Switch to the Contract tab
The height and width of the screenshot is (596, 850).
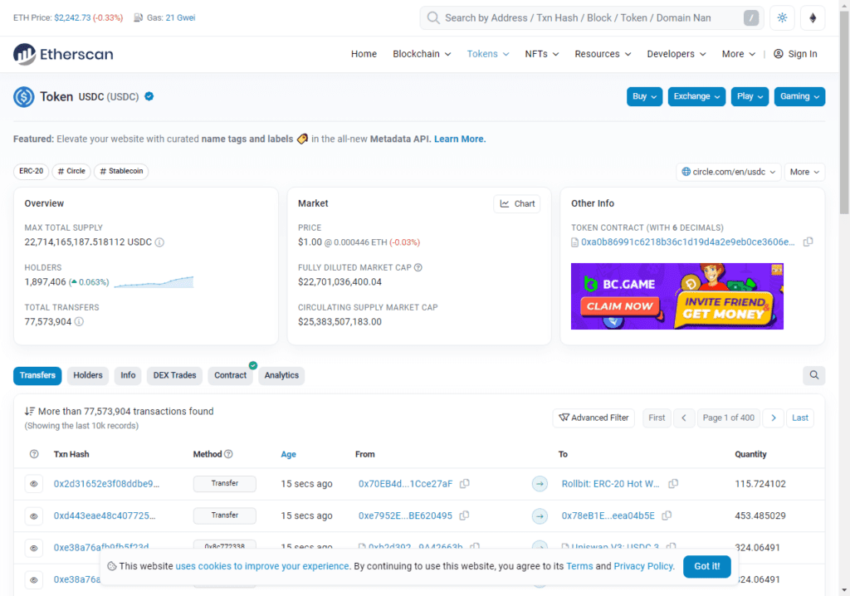(x=231, y=375)
